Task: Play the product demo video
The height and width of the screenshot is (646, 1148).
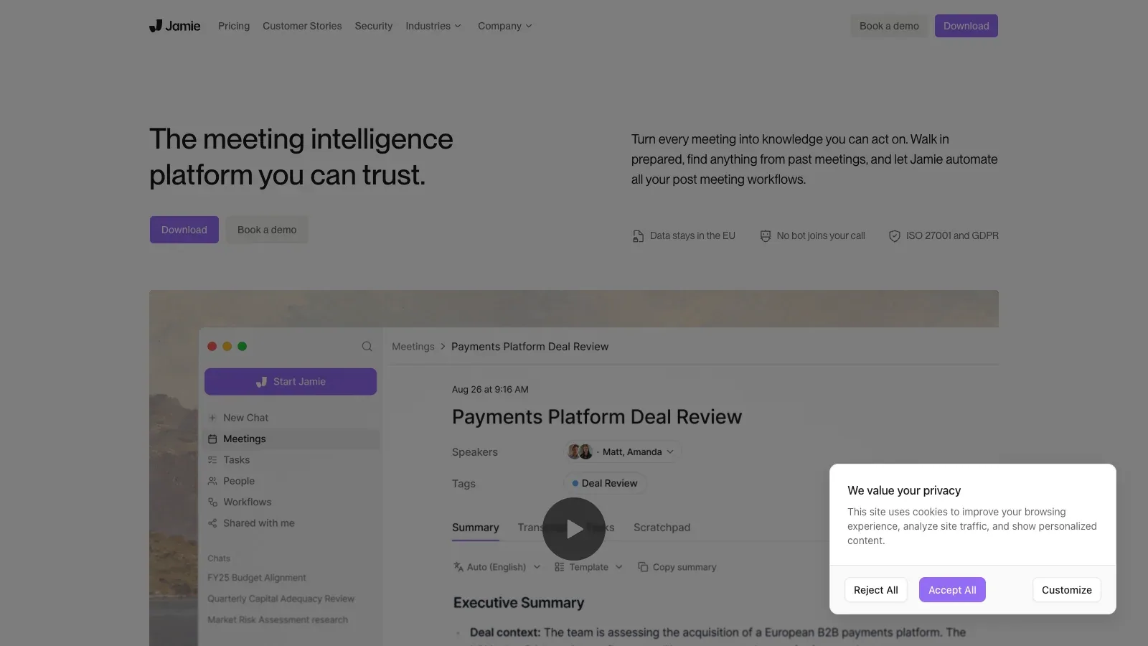Action: coord(574,529)
